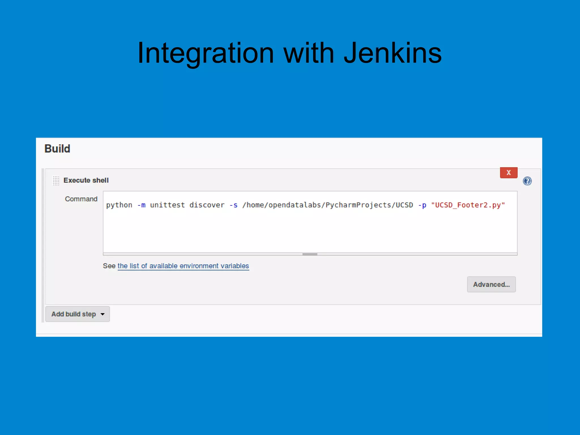Click the Command box resize handle

click(310, 254)
